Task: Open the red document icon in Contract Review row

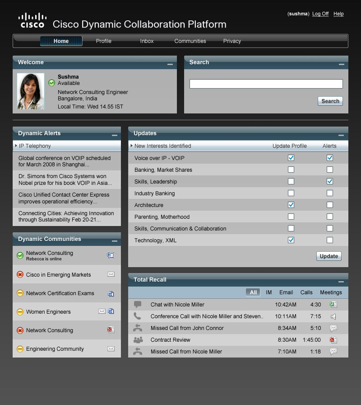Action: coord(333,340)
